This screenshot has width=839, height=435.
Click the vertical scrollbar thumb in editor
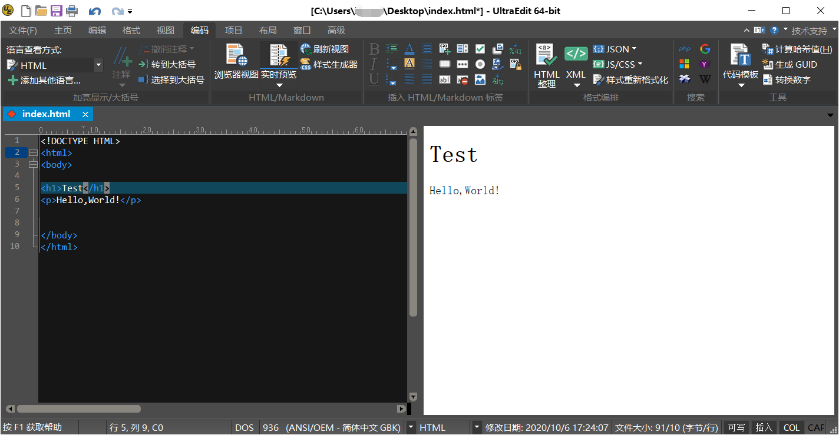tap(413, 227)
